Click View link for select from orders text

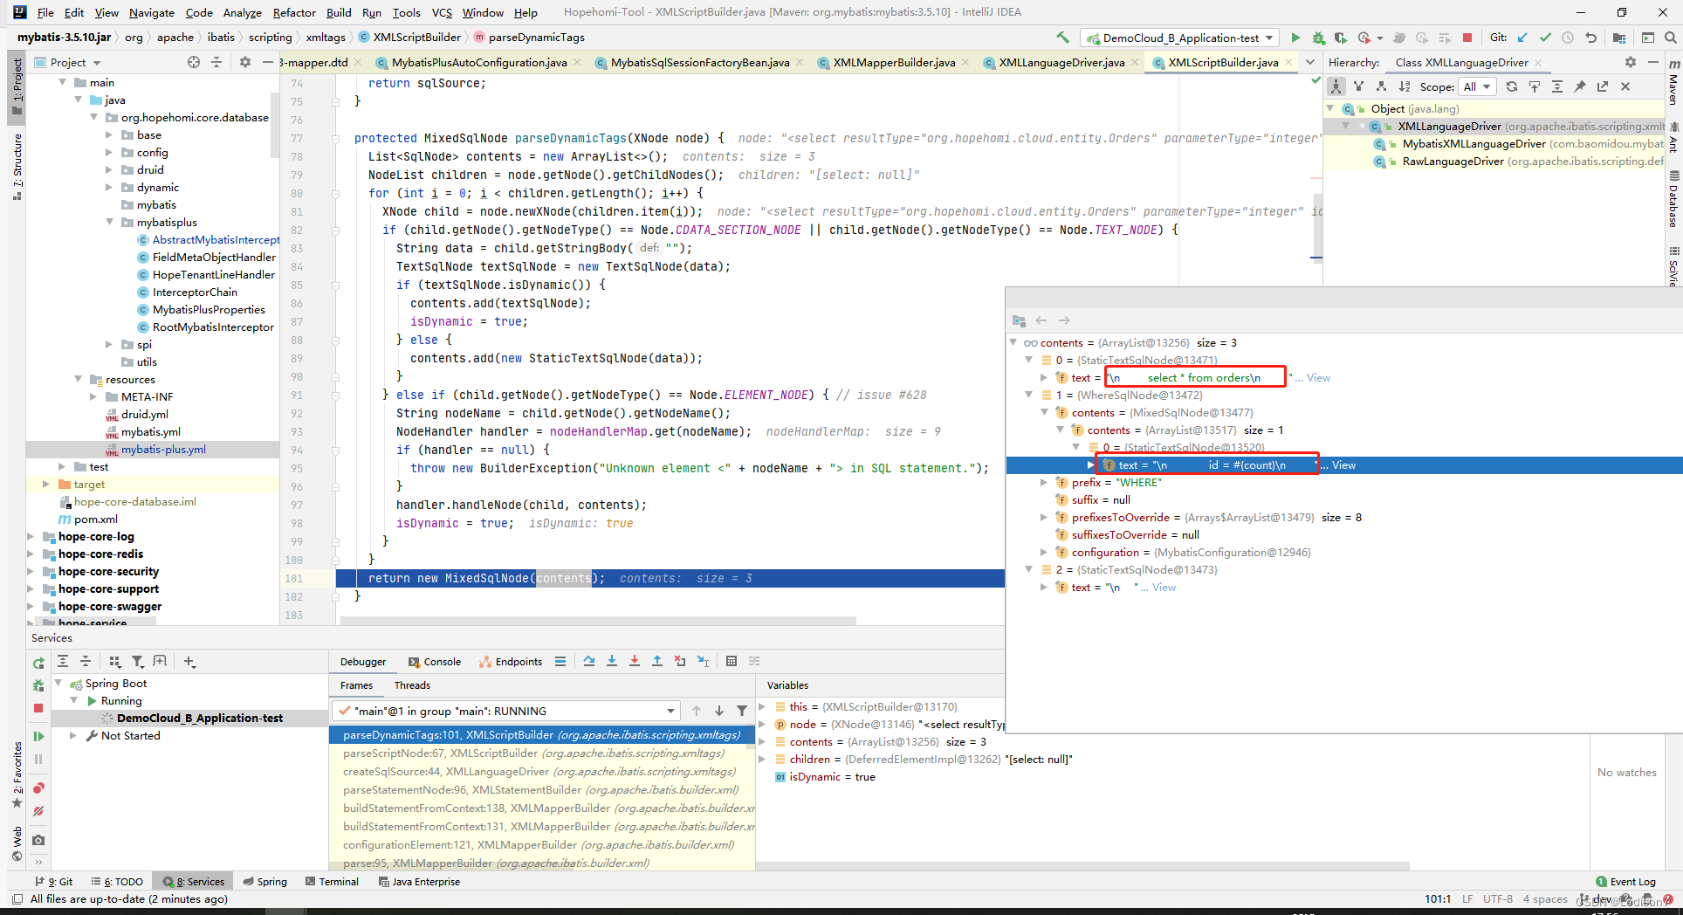(x=1318, y=378)
